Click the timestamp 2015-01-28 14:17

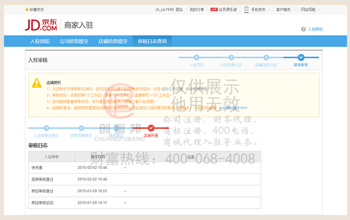tap(92, 203)
